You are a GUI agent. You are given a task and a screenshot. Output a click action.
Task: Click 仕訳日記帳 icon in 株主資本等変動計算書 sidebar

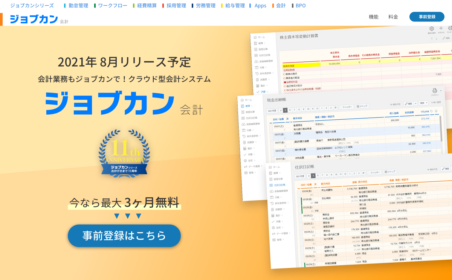click(256, 55)
